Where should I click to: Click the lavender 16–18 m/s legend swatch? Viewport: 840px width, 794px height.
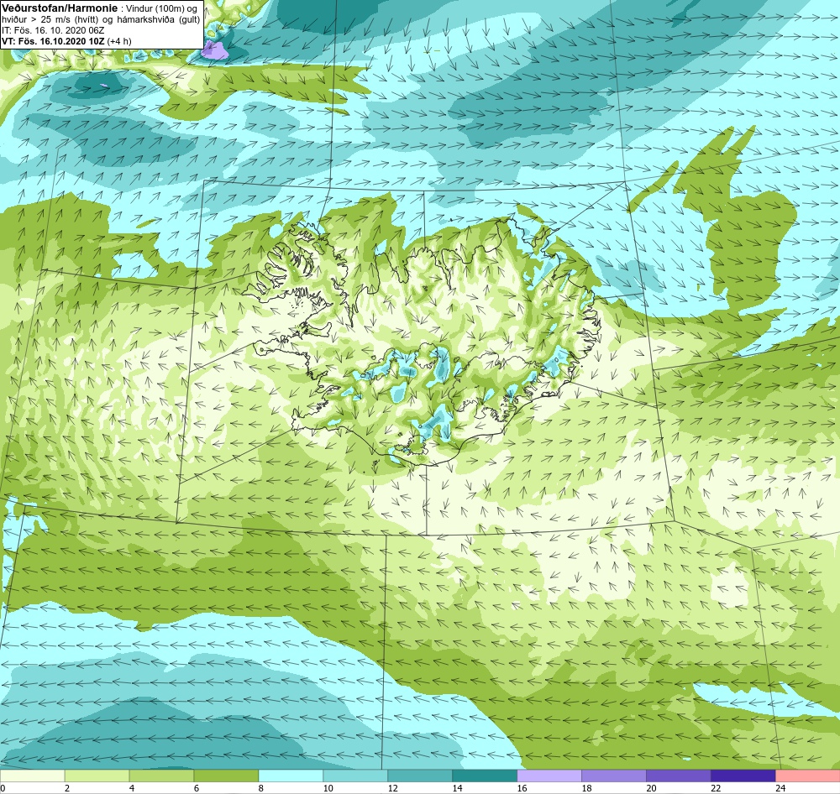pos(549,776)
